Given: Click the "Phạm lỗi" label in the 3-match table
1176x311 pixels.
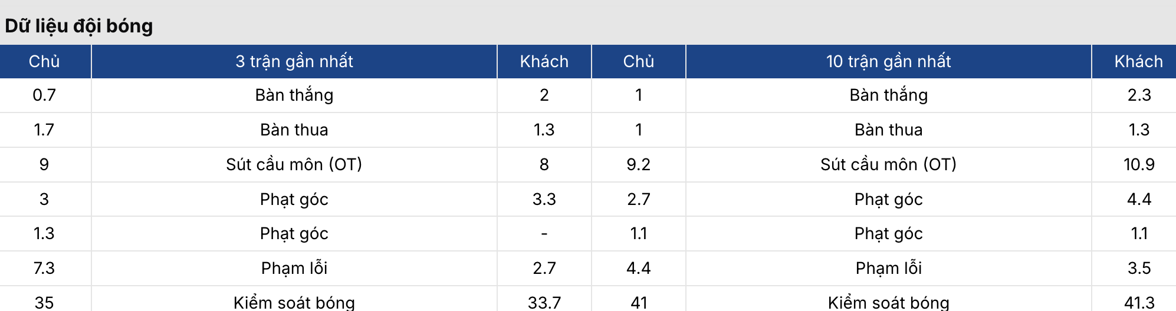Looking at the screenshot, I should click(294, 268).
